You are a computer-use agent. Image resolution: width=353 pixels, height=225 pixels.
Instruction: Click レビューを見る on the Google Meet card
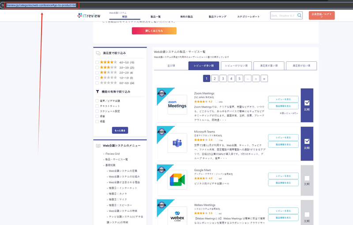pyautogui.click(x=283, y=176)
